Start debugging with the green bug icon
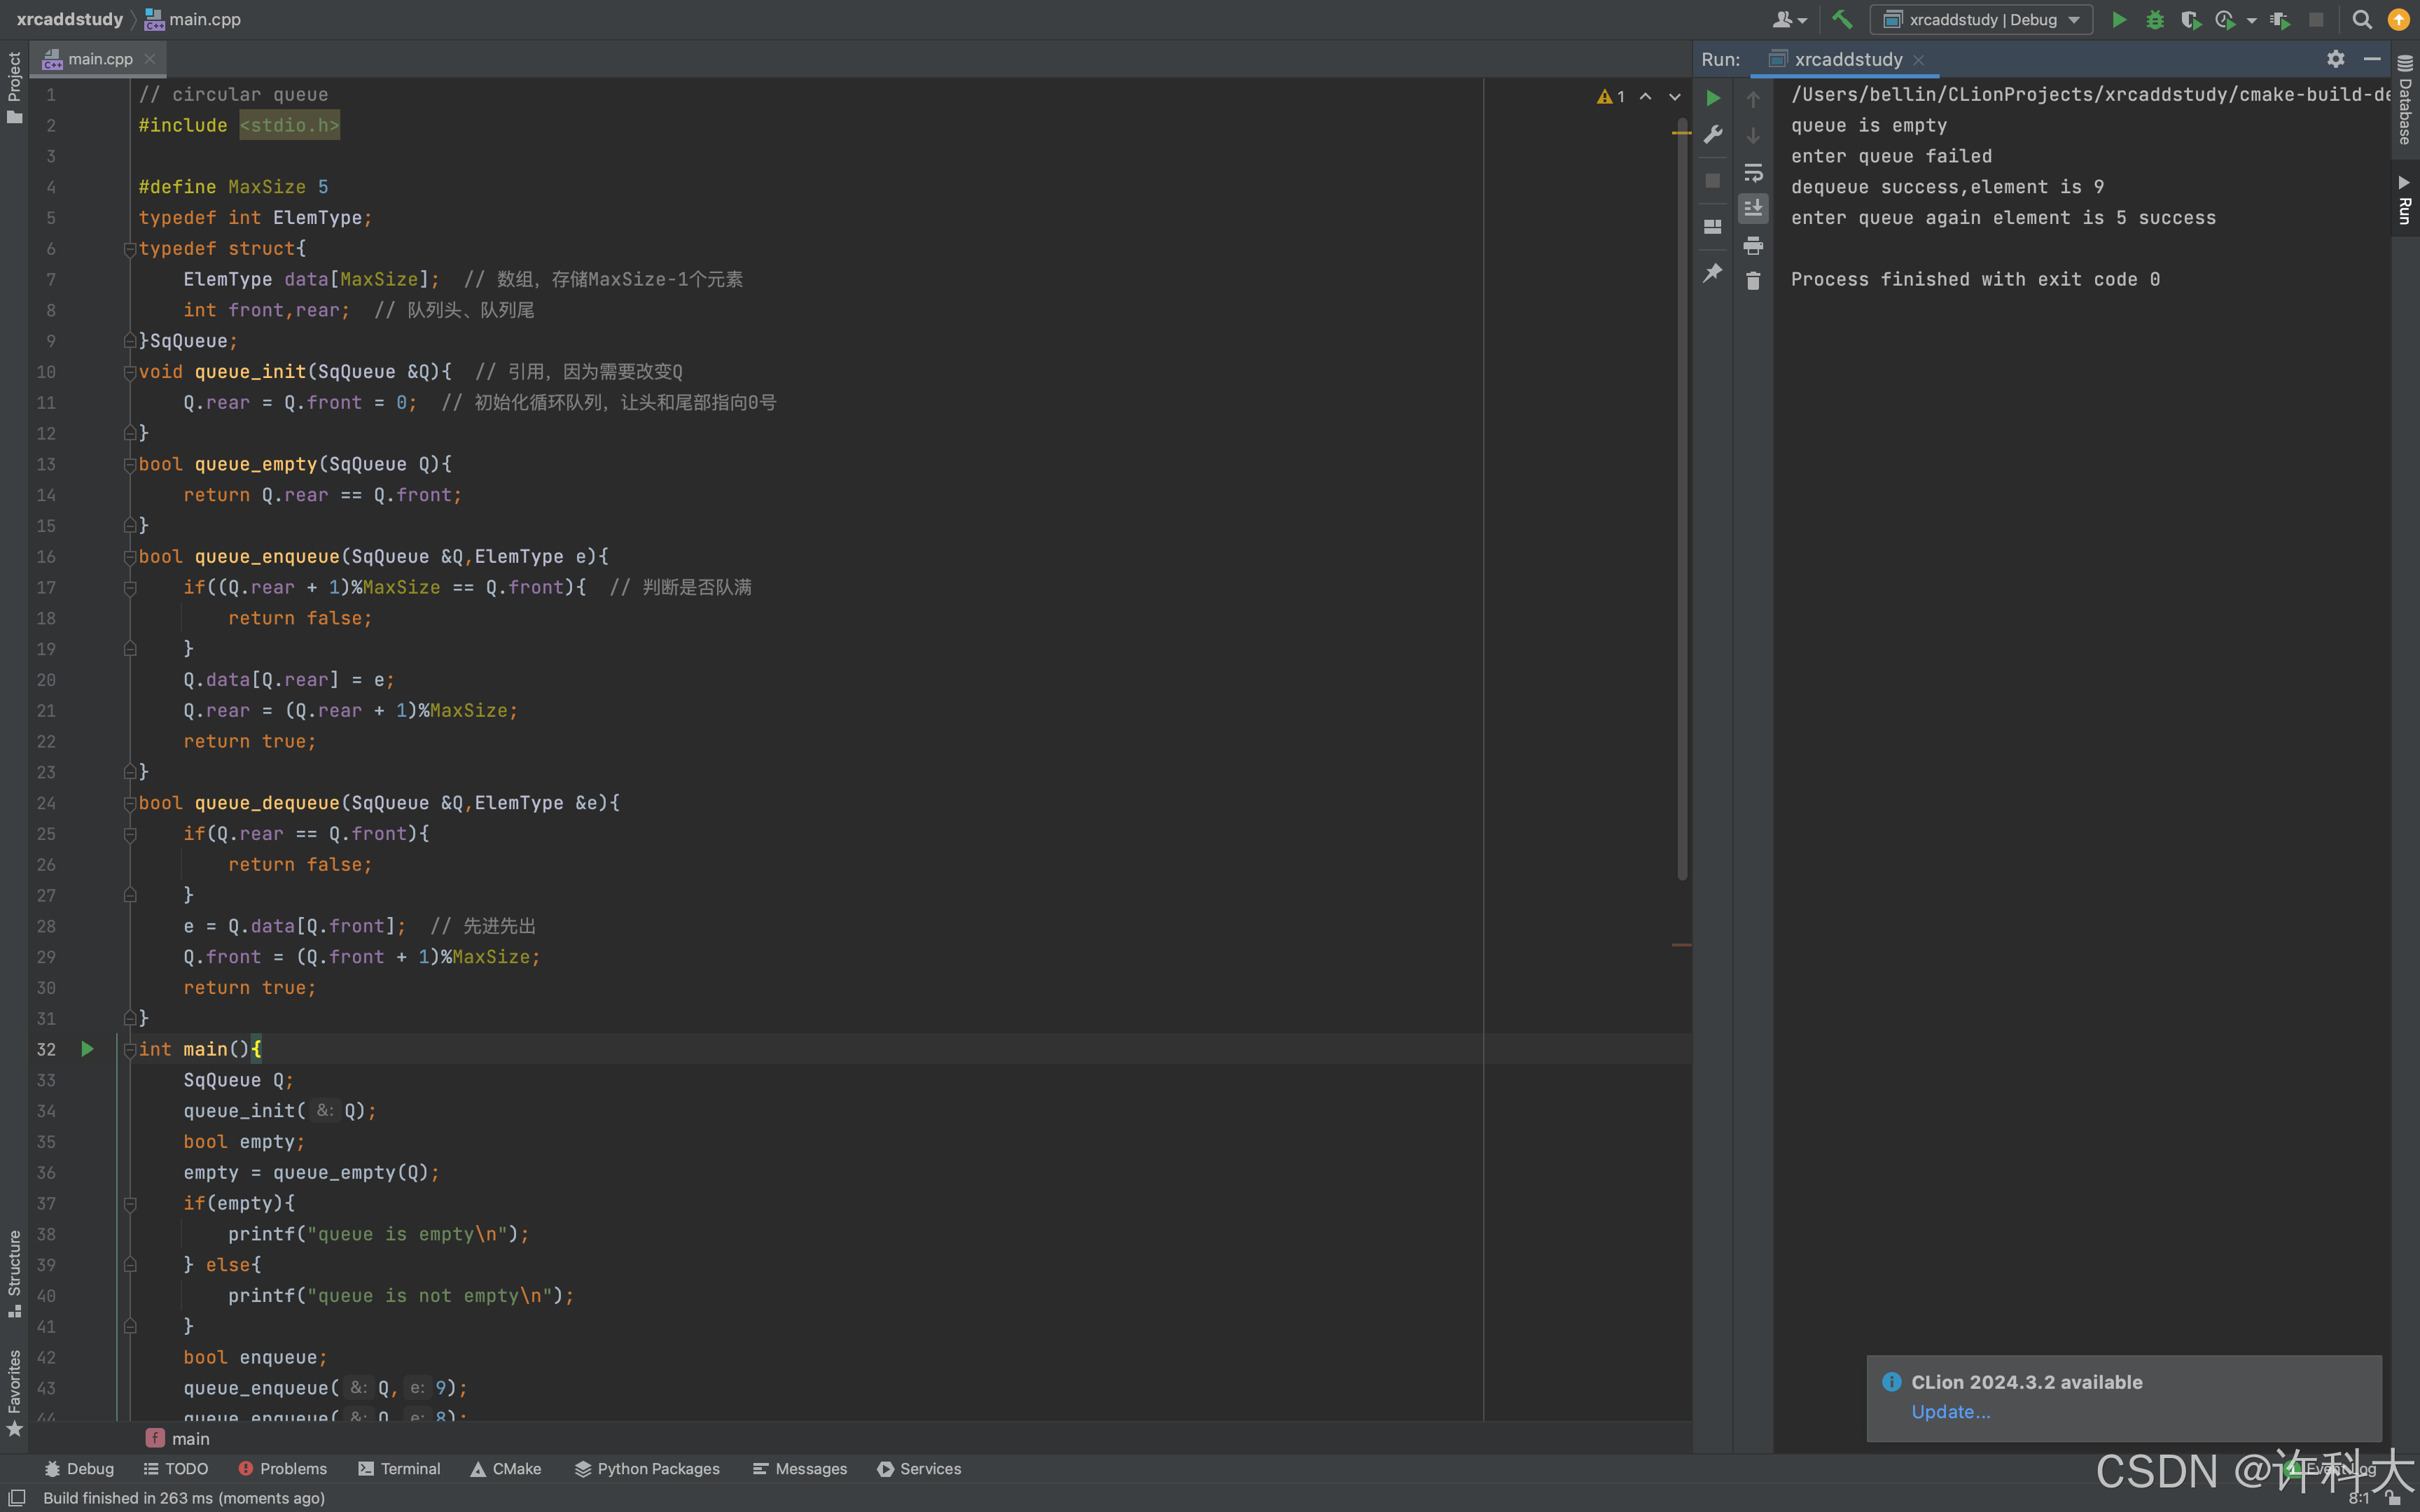This screenshot has width=2420, height=1512. pos(2155,20)
